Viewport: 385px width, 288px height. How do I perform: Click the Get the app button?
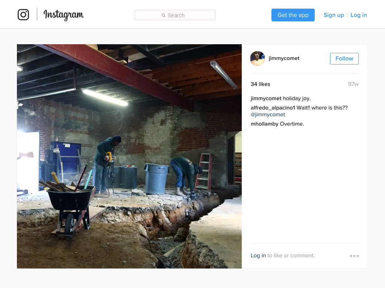293,15
